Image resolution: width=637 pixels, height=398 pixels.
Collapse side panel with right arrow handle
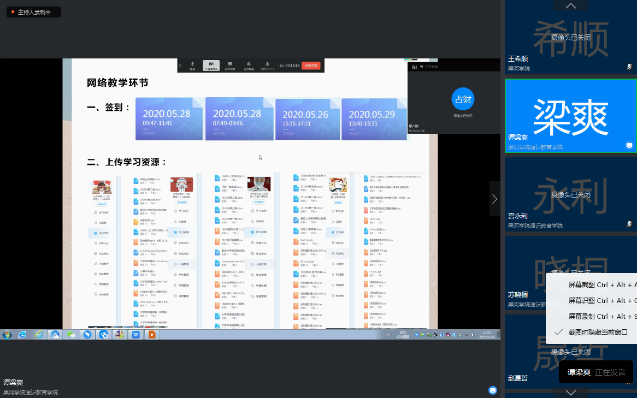pos(494,199)
